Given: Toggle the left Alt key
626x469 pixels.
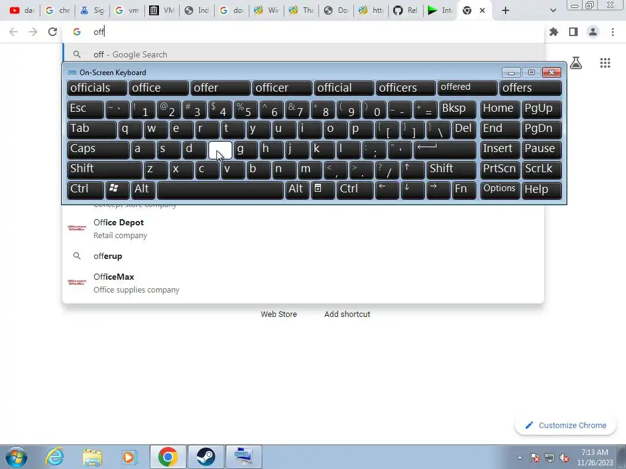Looking at the screenshot, I should [x=143, y=191].
